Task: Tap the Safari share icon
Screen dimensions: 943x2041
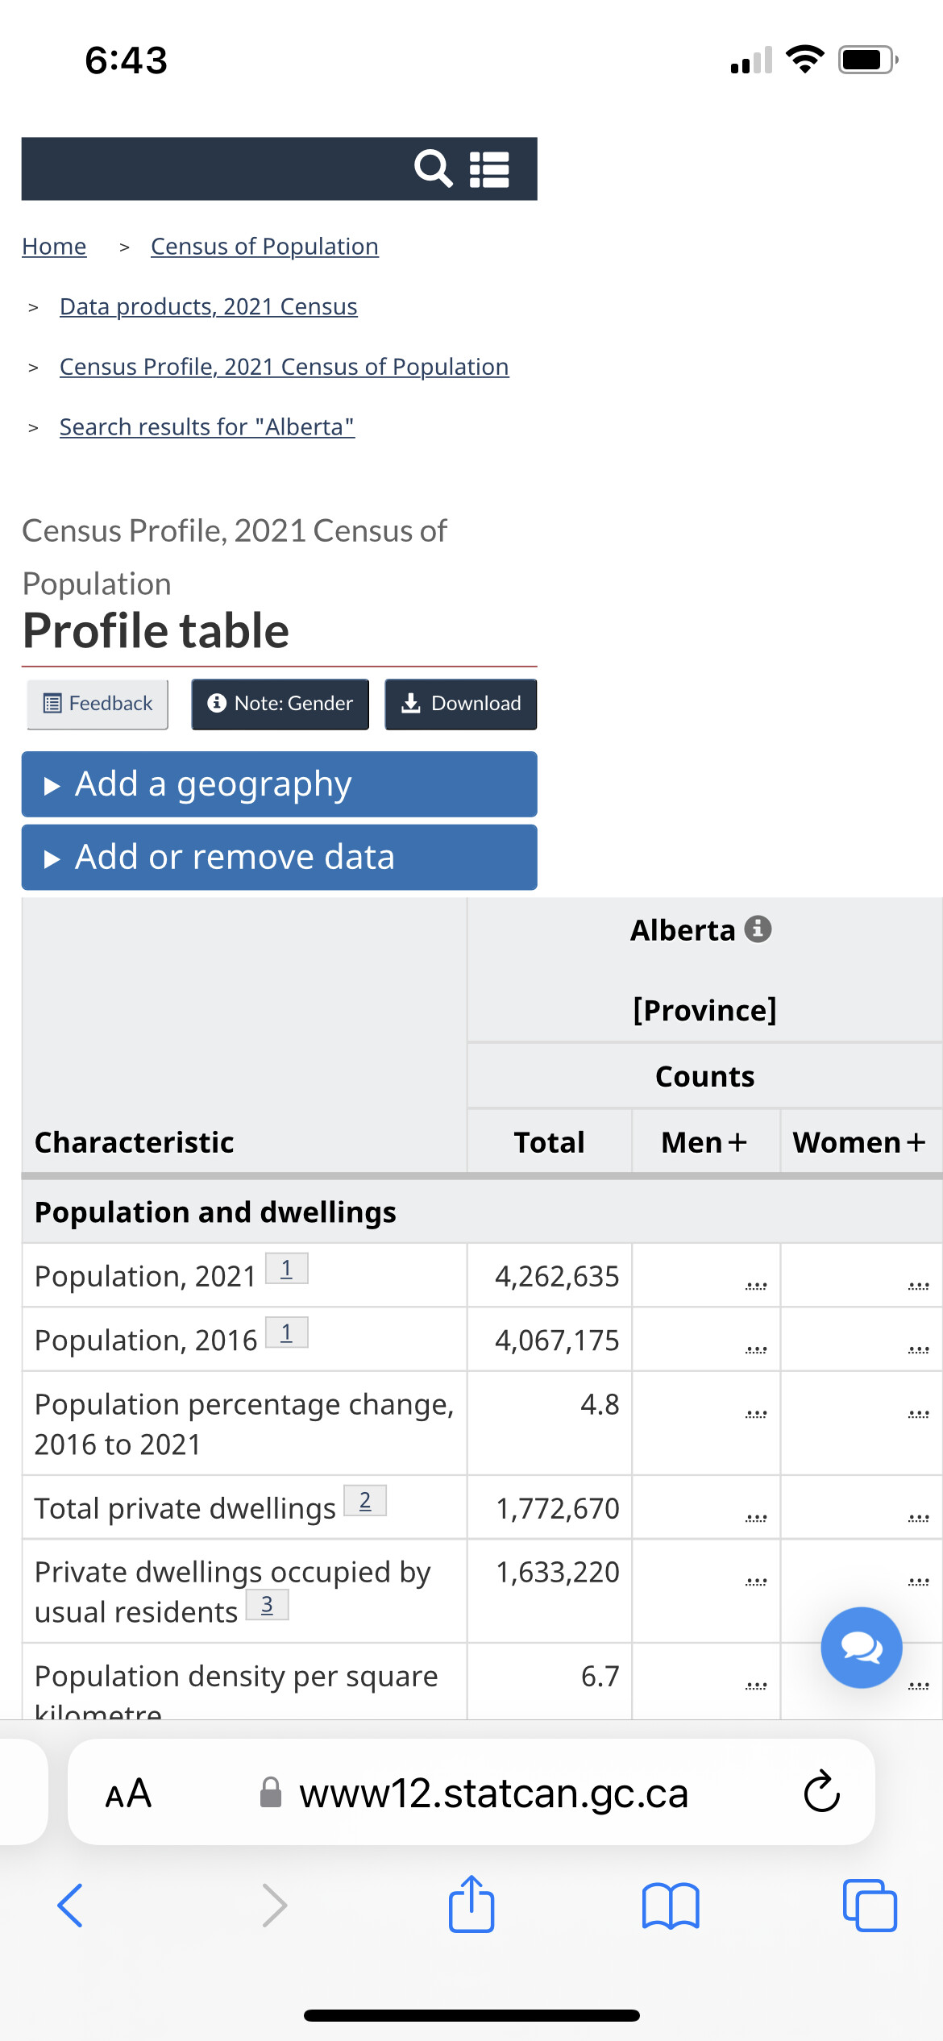Action: (x=471, y=1904)
